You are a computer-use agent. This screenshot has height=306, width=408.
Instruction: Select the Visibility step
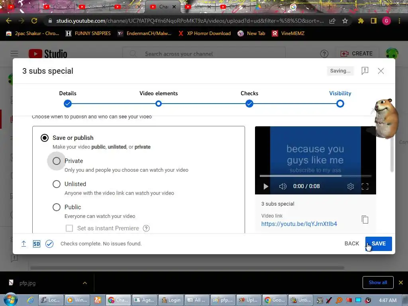tap(340, 104)
